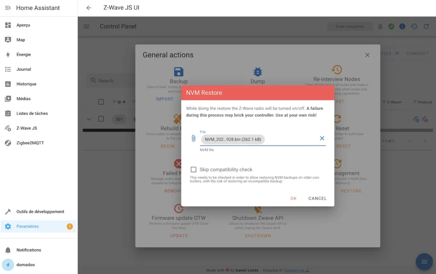This screenshot has height=274, width=436.
Task: Filter by the Z-Wave+ column header
Action: pos(392,102)
